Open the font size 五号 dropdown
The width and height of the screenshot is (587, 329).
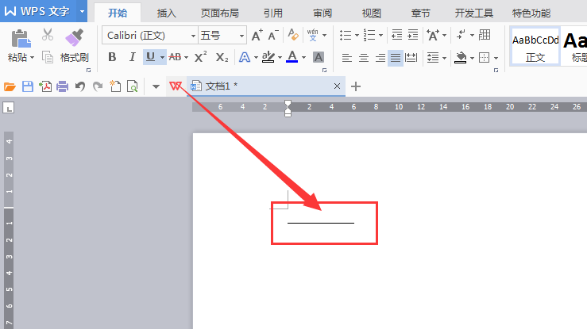tap(241, 36)
